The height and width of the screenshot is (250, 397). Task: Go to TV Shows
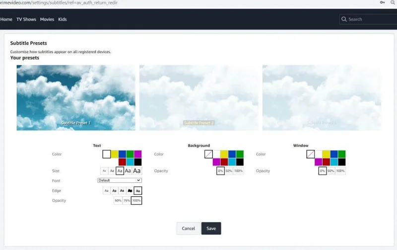pos(26,19)
